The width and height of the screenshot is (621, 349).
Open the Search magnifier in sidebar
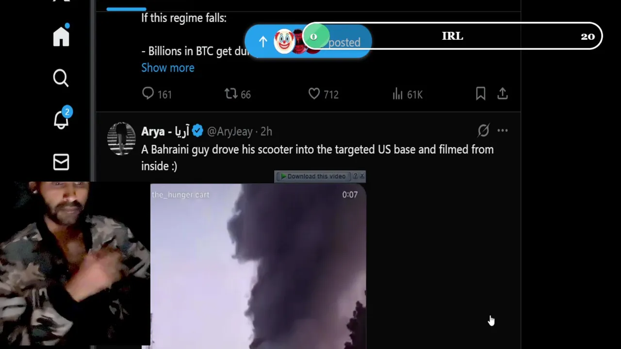(61, 78)
